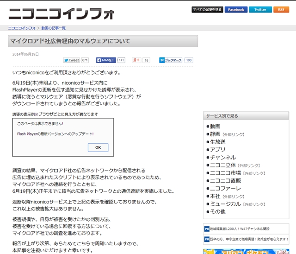Click the サービス別で見る panel header

[x=246, y=116]
